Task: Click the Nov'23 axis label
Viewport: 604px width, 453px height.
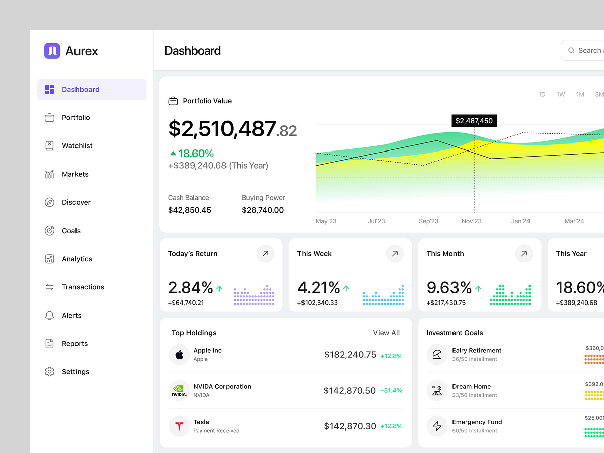Action: 472,221
